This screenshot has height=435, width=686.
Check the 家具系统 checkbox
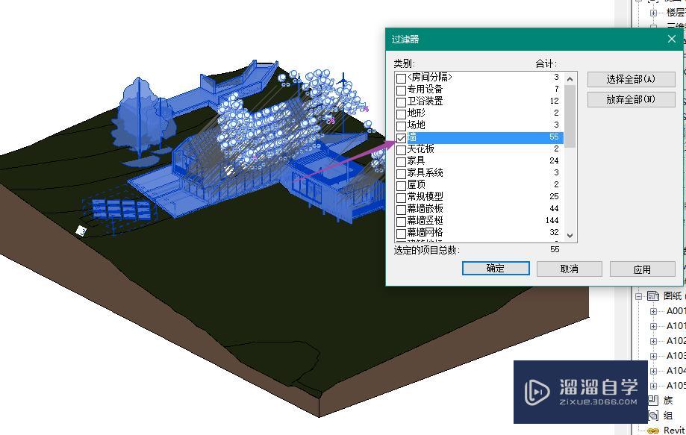401,174
